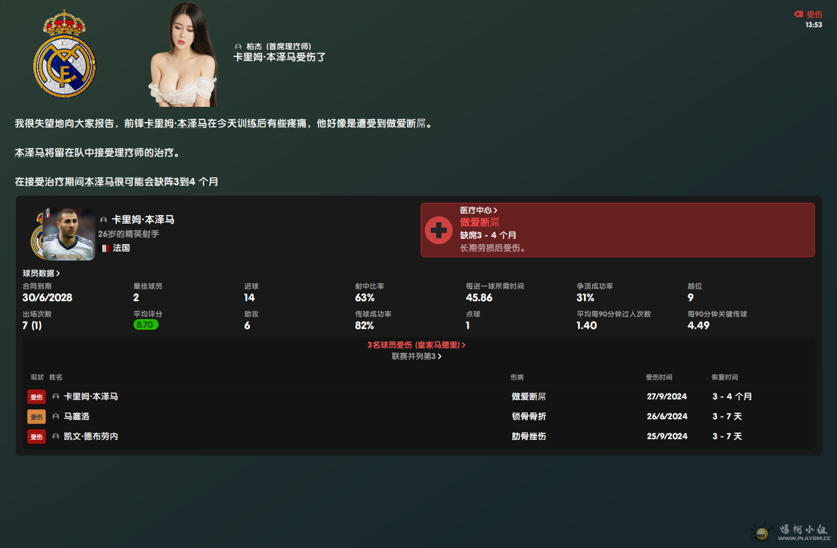837x548 pixels.
Task: Click the French flag next to 法国
Action: coord(104,248)
